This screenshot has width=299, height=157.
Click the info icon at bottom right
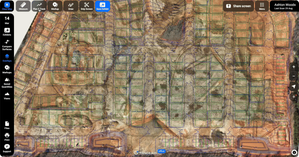[294, 152]
